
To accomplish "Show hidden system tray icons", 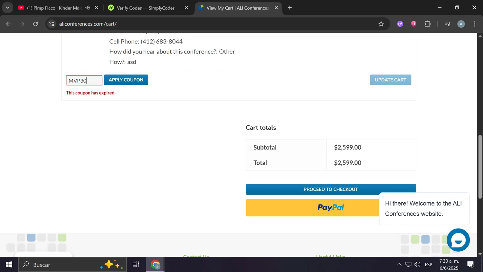I will pyautogui.click(x=399, y=265).
